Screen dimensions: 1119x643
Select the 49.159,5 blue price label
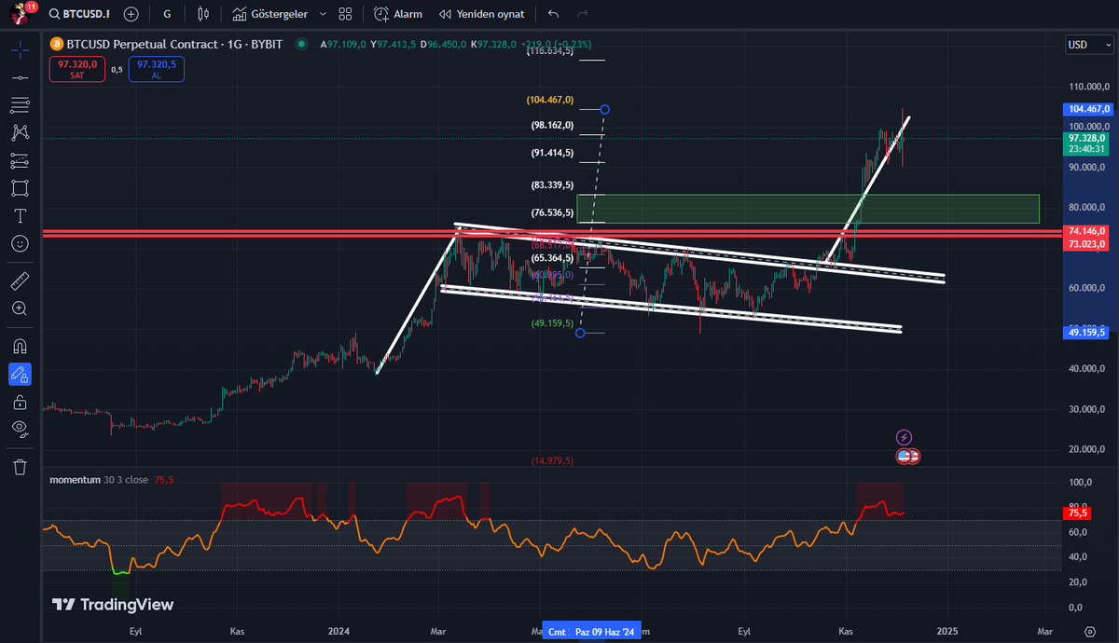coord(1088,332)
